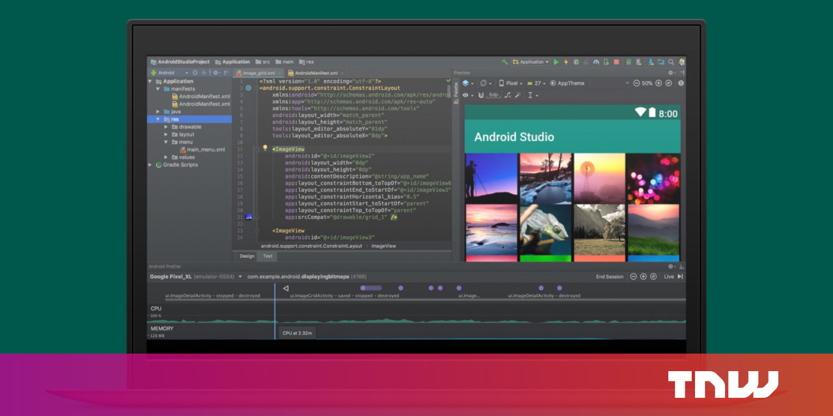This screenshot has height=416, width=833.
Task: Open the Profile app icon in the toolbar
Action: (x=596, y=62)
